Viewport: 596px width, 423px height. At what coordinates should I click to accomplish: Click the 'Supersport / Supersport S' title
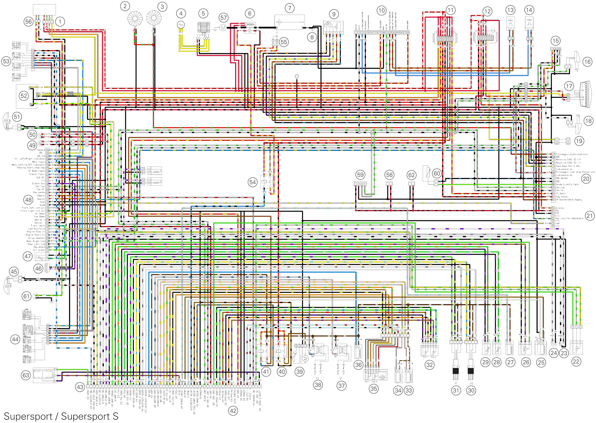61,416
